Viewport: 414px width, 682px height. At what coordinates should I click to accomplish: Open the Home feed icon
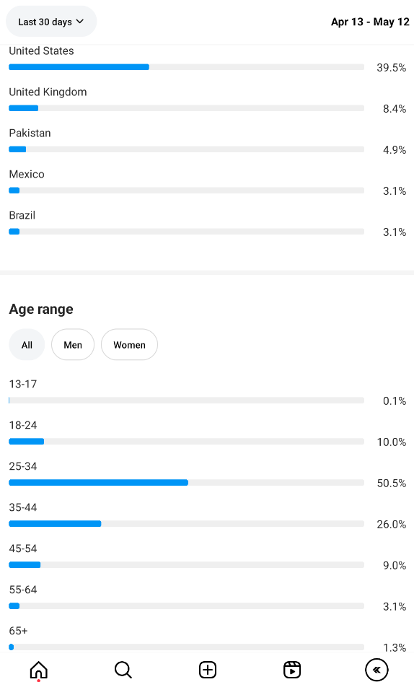pyautogui.click(x=39, y=670)
